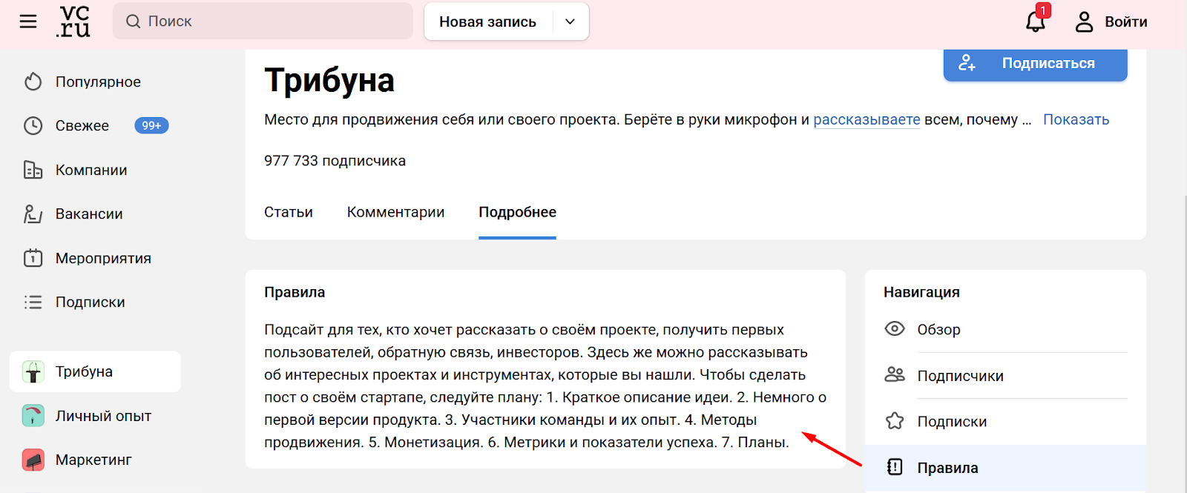The height and width of the screenshot is (493, 1187).
Task: Click the user profile icon
Action: [x=1084, y=21]
